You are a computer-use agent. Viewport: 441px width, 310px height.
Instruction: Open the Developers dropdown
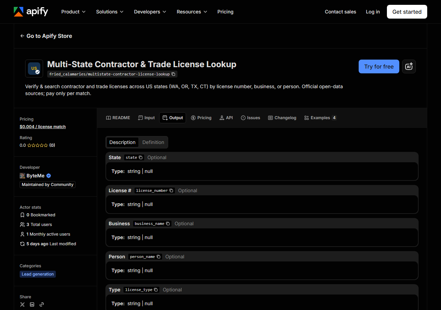[x=150, y=12]
